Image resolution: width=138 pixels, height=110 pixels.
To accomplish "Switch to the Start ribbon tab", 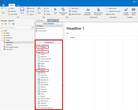I will click(x=12, y=5).
